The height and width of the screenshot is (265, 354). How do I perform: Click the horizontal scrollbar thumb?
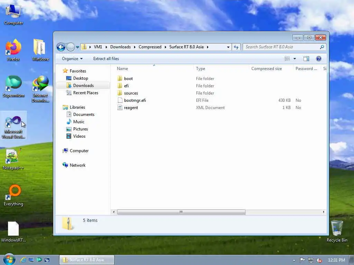[181, 212]
